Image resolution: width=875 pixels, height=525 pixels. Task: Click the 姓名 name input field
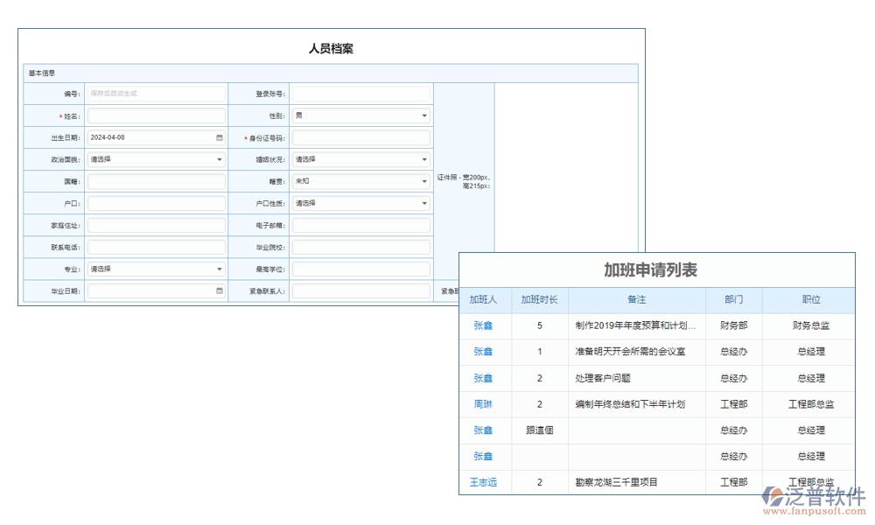156,115
